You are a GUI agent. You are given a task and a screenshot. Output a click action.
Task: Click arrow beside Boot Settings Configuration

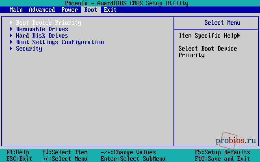click(11, 42)
